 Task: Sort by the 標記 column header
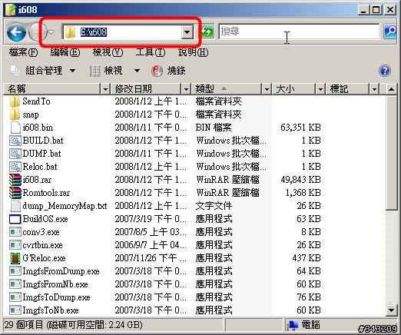point(347,89)
